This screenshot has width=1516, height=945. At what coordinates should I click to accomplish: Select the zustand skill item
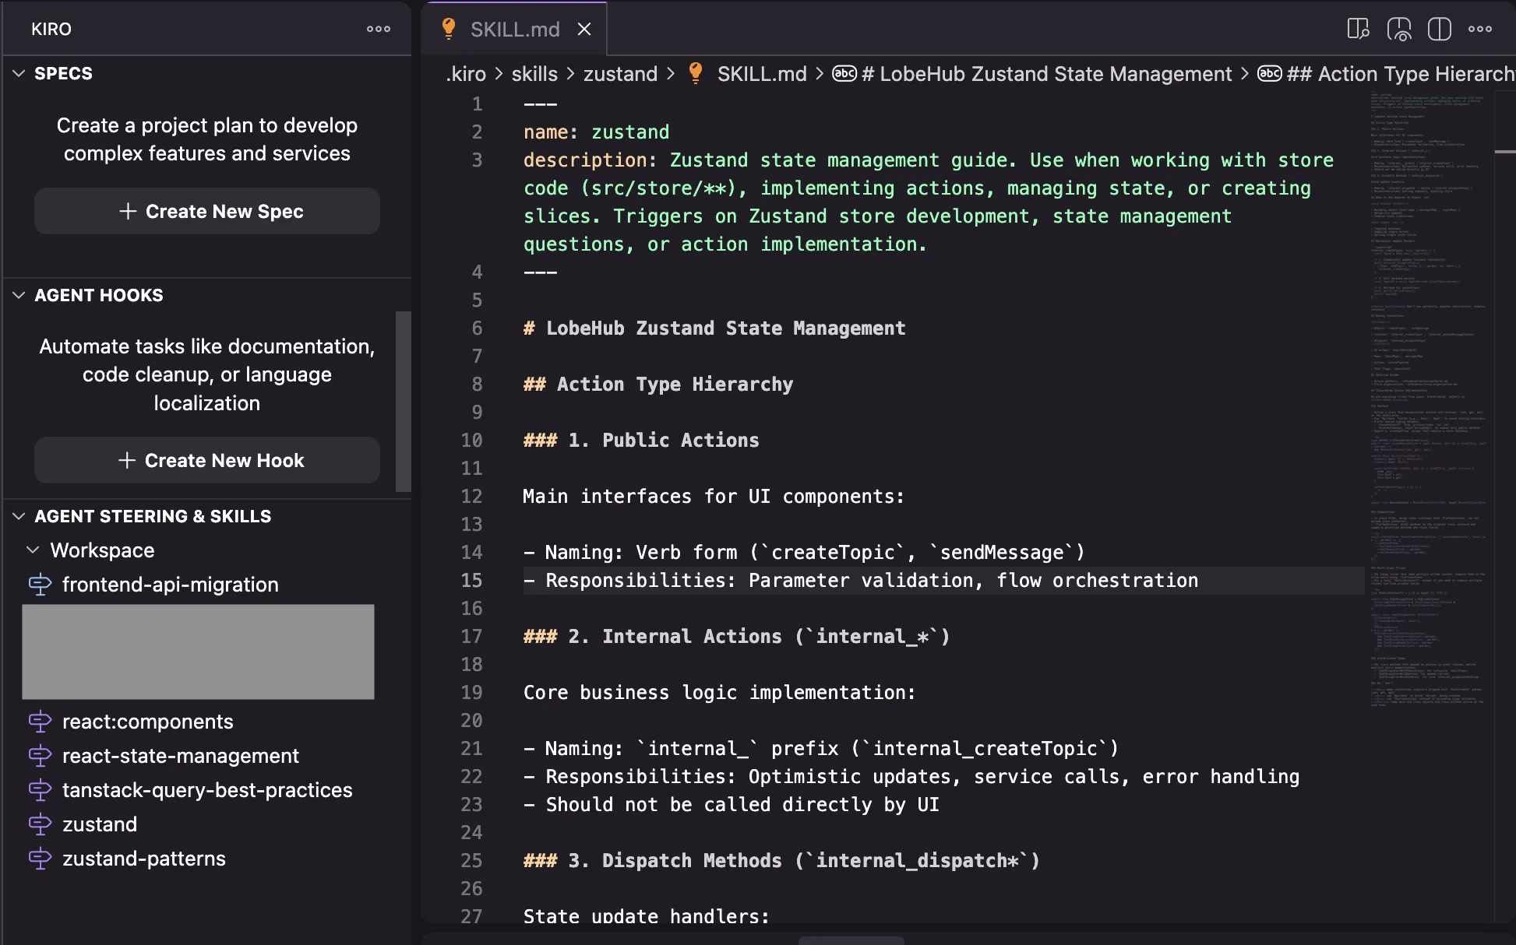pos(100,824)
